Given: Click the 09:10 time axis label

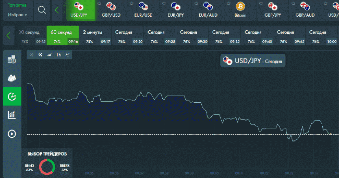Looking at the screenshot, I should [214, 173].
